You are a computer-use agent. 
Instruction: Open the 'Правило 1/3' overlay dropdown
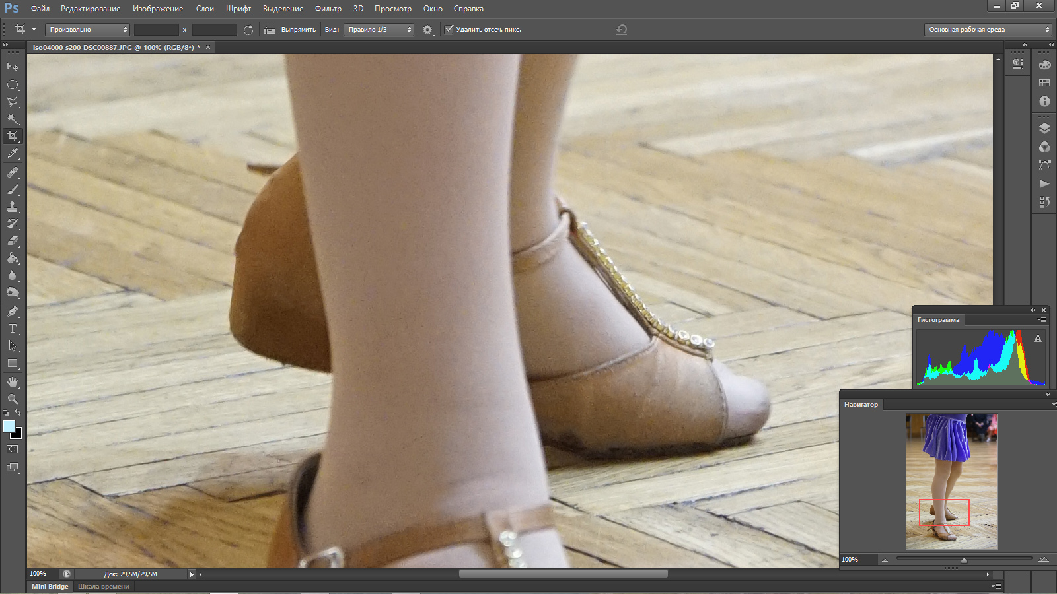click(379, 30)
